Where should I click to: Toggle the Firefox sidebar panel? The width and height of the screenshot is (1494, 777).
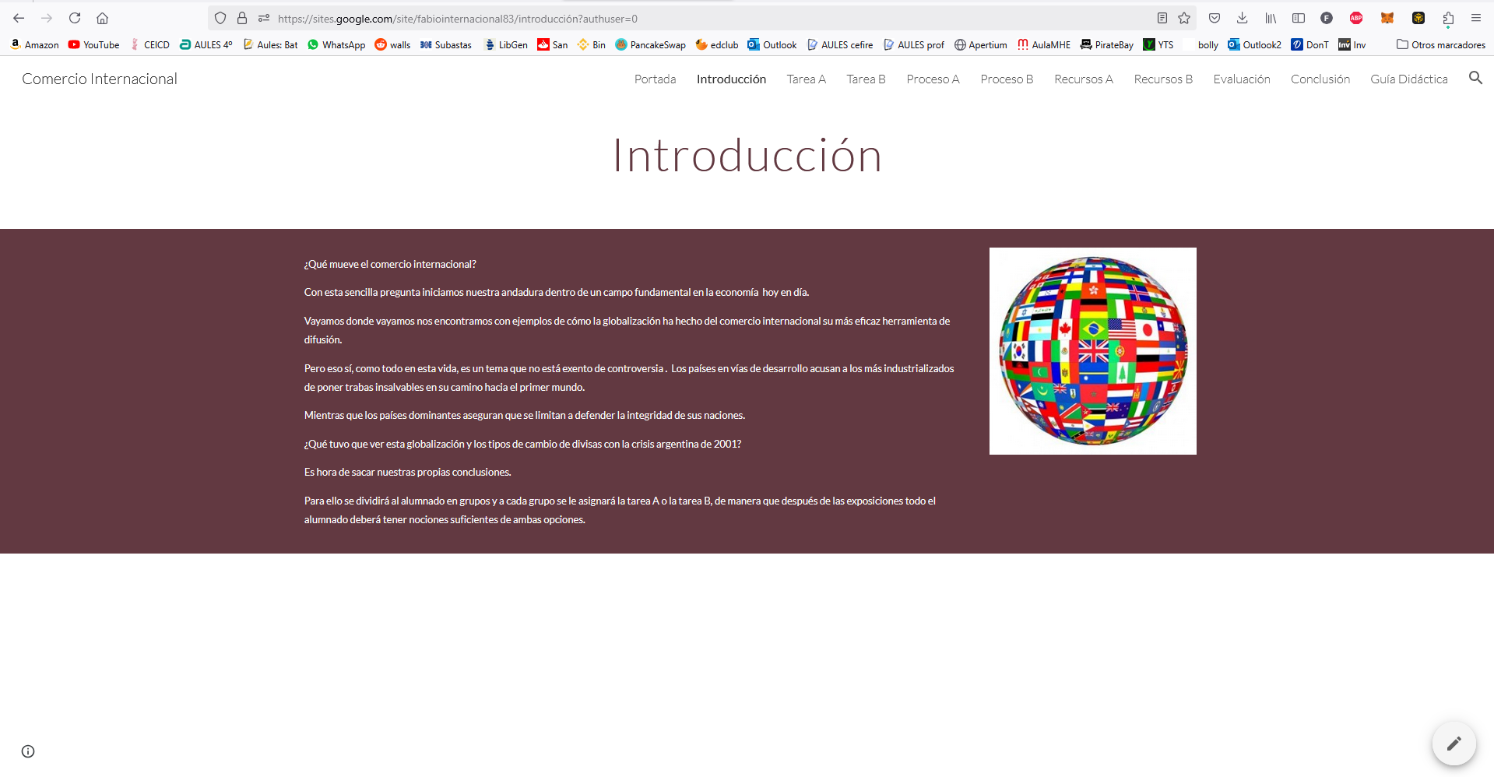tap(1298, 18)
